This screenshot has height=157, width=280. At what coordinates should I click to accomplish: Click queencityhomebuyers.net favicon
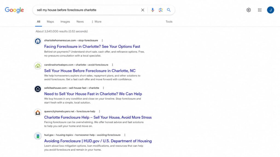pyautogui.click(x=38, y=113)
